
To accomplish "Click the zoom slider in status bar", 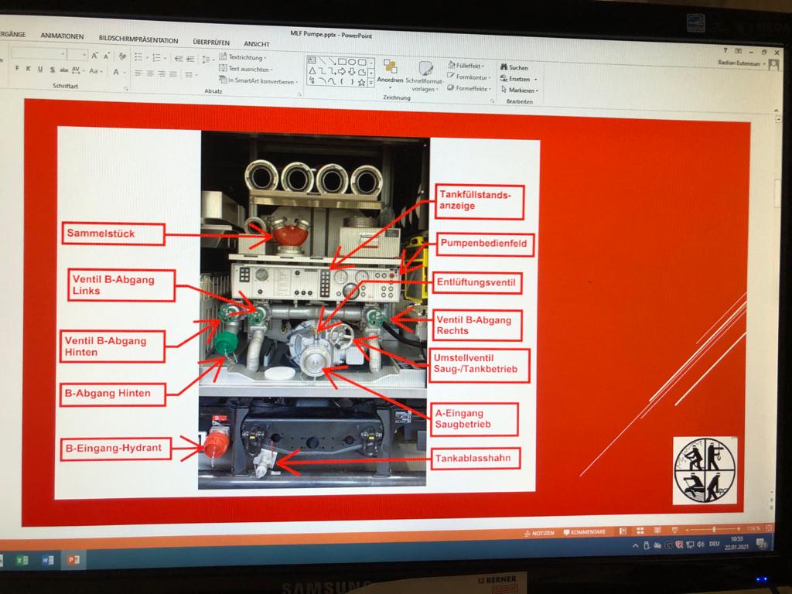I will coord(713,528).
